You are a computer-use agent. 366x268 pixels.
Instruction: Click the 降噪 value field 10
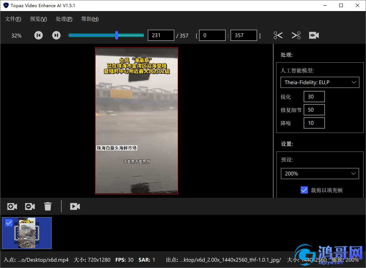tap(314, 123)
